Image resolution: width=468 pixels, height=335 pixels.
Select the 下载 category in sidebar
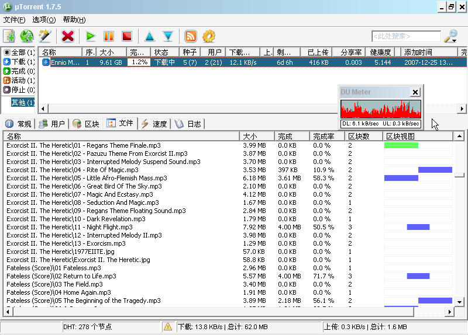click(19, 62)
